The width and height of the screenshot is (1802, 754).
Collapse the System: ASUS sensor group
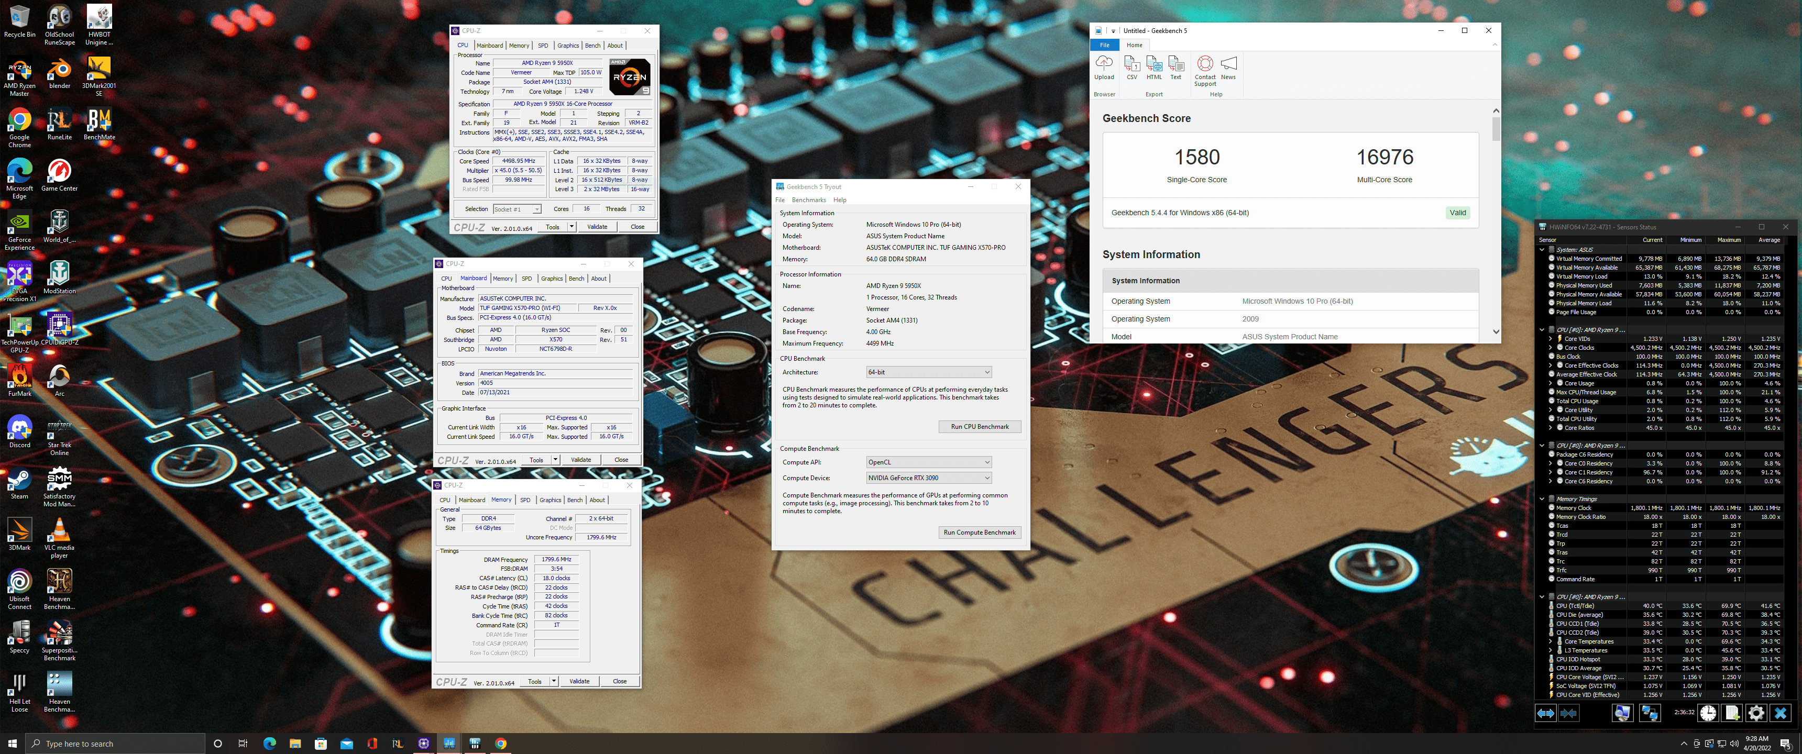click(1542, 250)
